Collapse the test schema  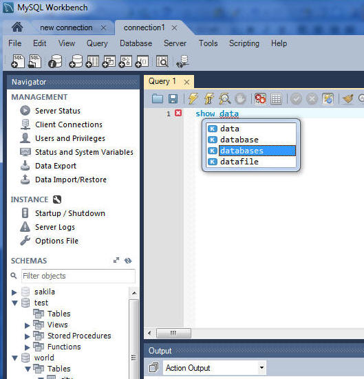click(14, 303)
